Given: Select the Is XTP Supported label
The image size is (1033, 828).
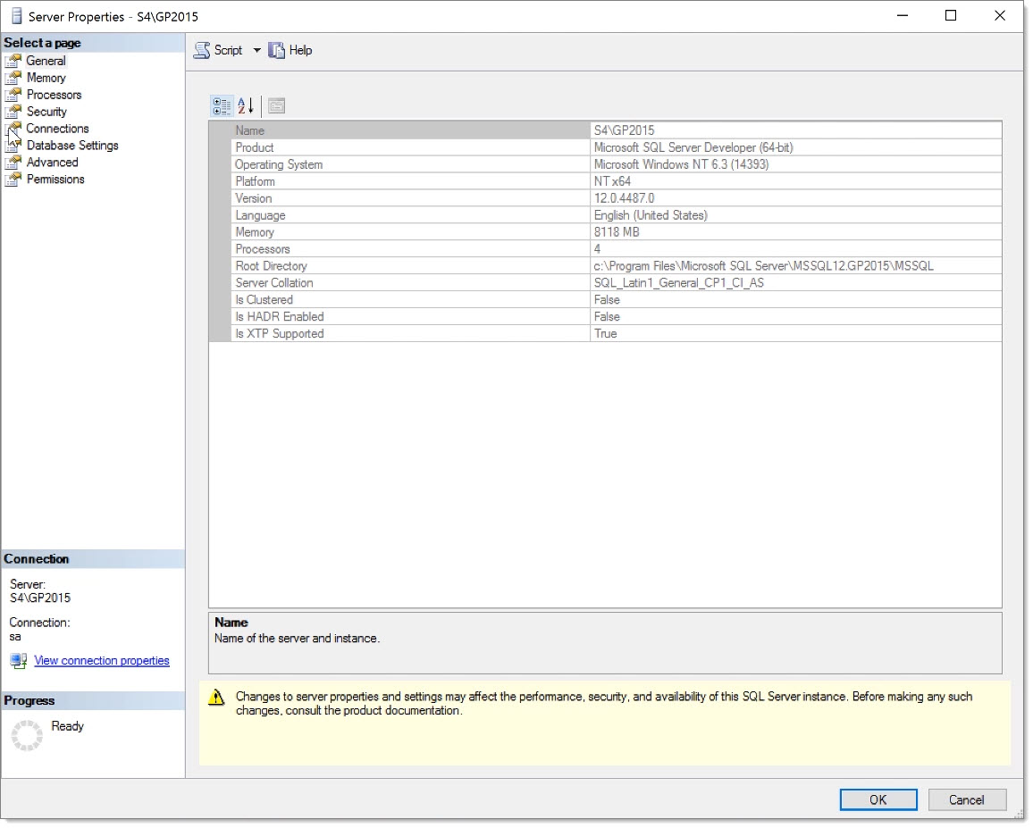Looking at the screenshot, I should coord(280,333).
